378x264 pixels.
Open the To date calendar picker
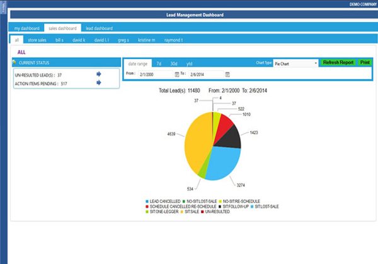pos(227,75)
